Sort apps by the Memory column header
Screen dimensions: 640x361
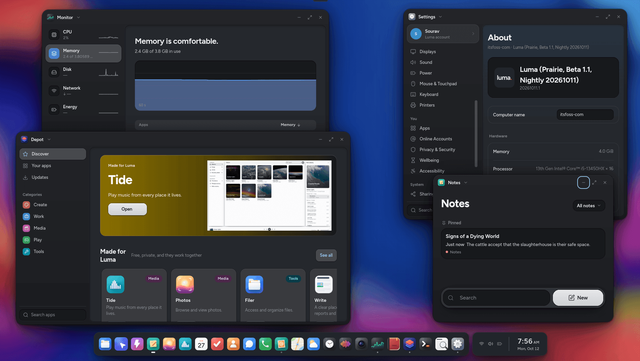point(290,125)
